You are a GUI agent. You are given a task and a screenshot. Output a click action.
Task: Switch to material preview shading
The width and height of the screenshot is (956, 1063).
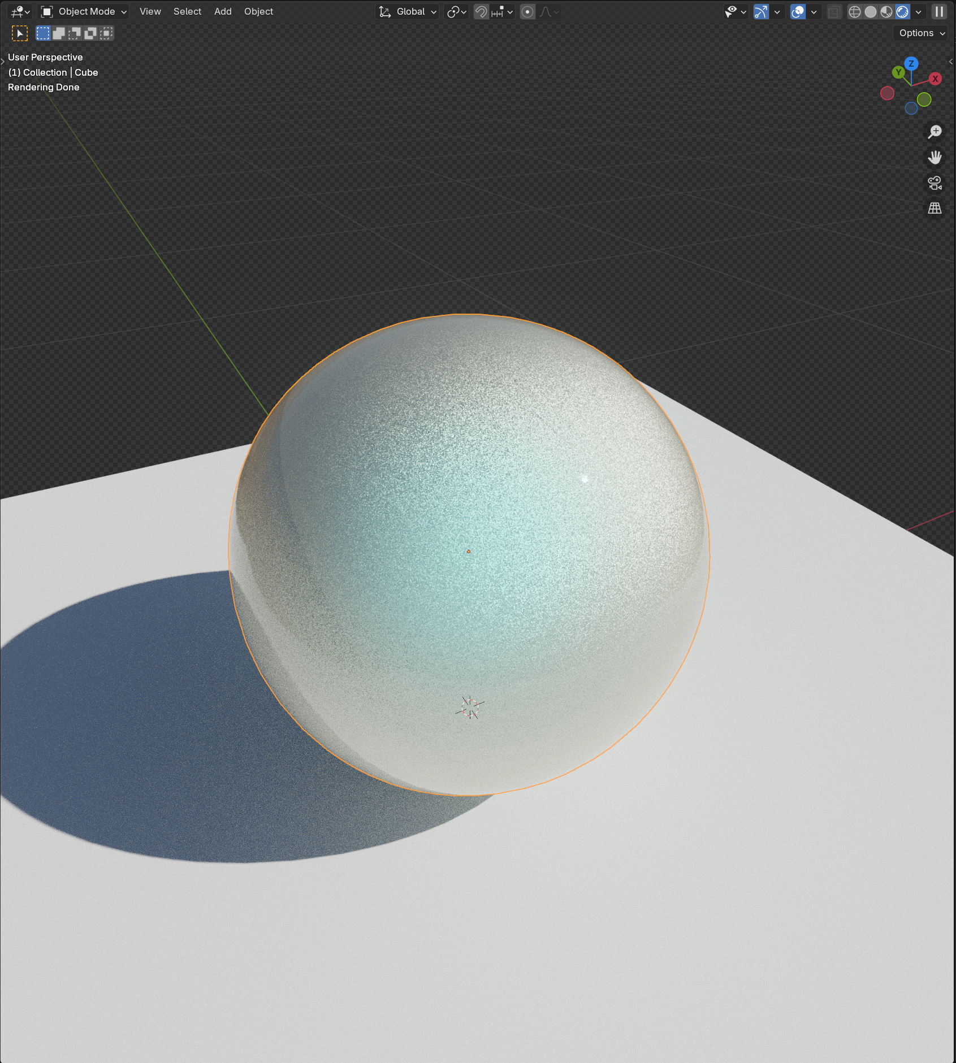pyautogui.click(x=886, y=11)
